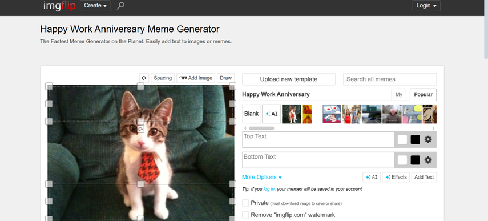Viewport: 488px width, 221px height.
Task: Click the AI template generator tile
Action: coord(271,114)
